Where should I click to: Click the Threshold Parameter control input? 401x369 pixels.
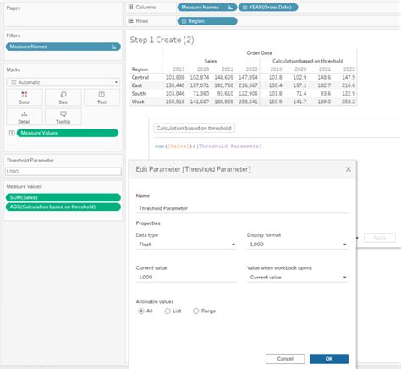pos(63,172)
